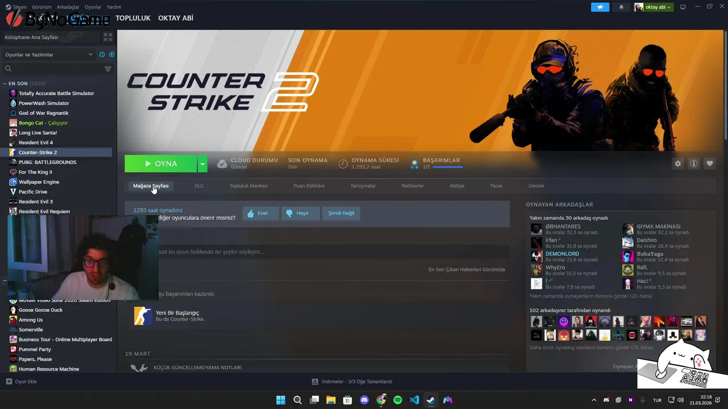728x409 pixels.
Task: Show hidden system tray icons chevron
Action: [x=594, y=400]
